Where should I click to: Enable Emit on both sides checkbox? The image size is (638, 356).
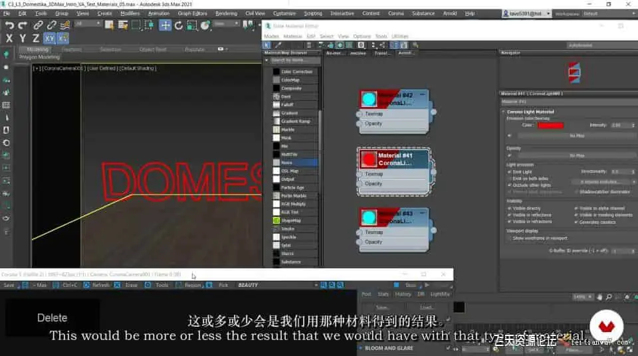click(x=509, y=179)
